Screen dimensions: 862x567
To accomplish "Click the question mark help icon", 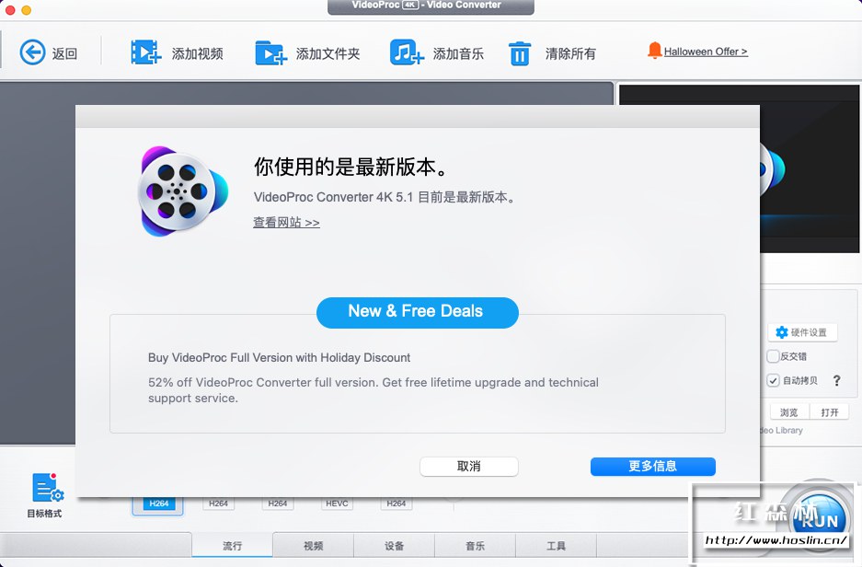I will click(x=837, y=380).
